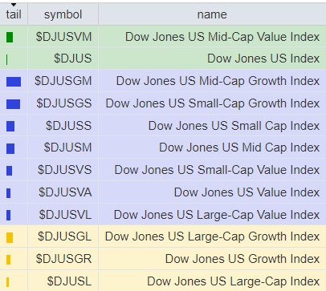Select the $DJUSGS symbol
This screenshot has height=291, width=326.
pyautogui.click(x=64, y=103)
